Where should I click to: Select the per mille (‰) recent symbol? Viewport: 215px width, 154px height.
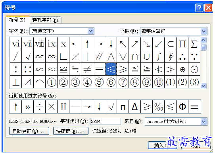159,107
